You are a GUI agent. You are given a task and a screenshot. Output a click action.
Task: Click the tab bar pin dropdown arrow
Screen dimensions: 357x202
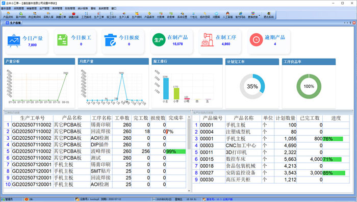350,23
